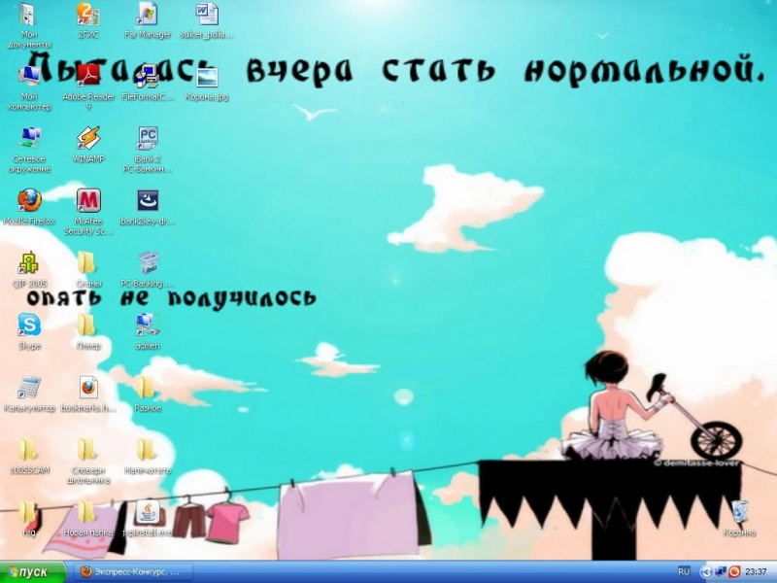
Task: Open the RU language indicator menu
Action: point(684,572)
